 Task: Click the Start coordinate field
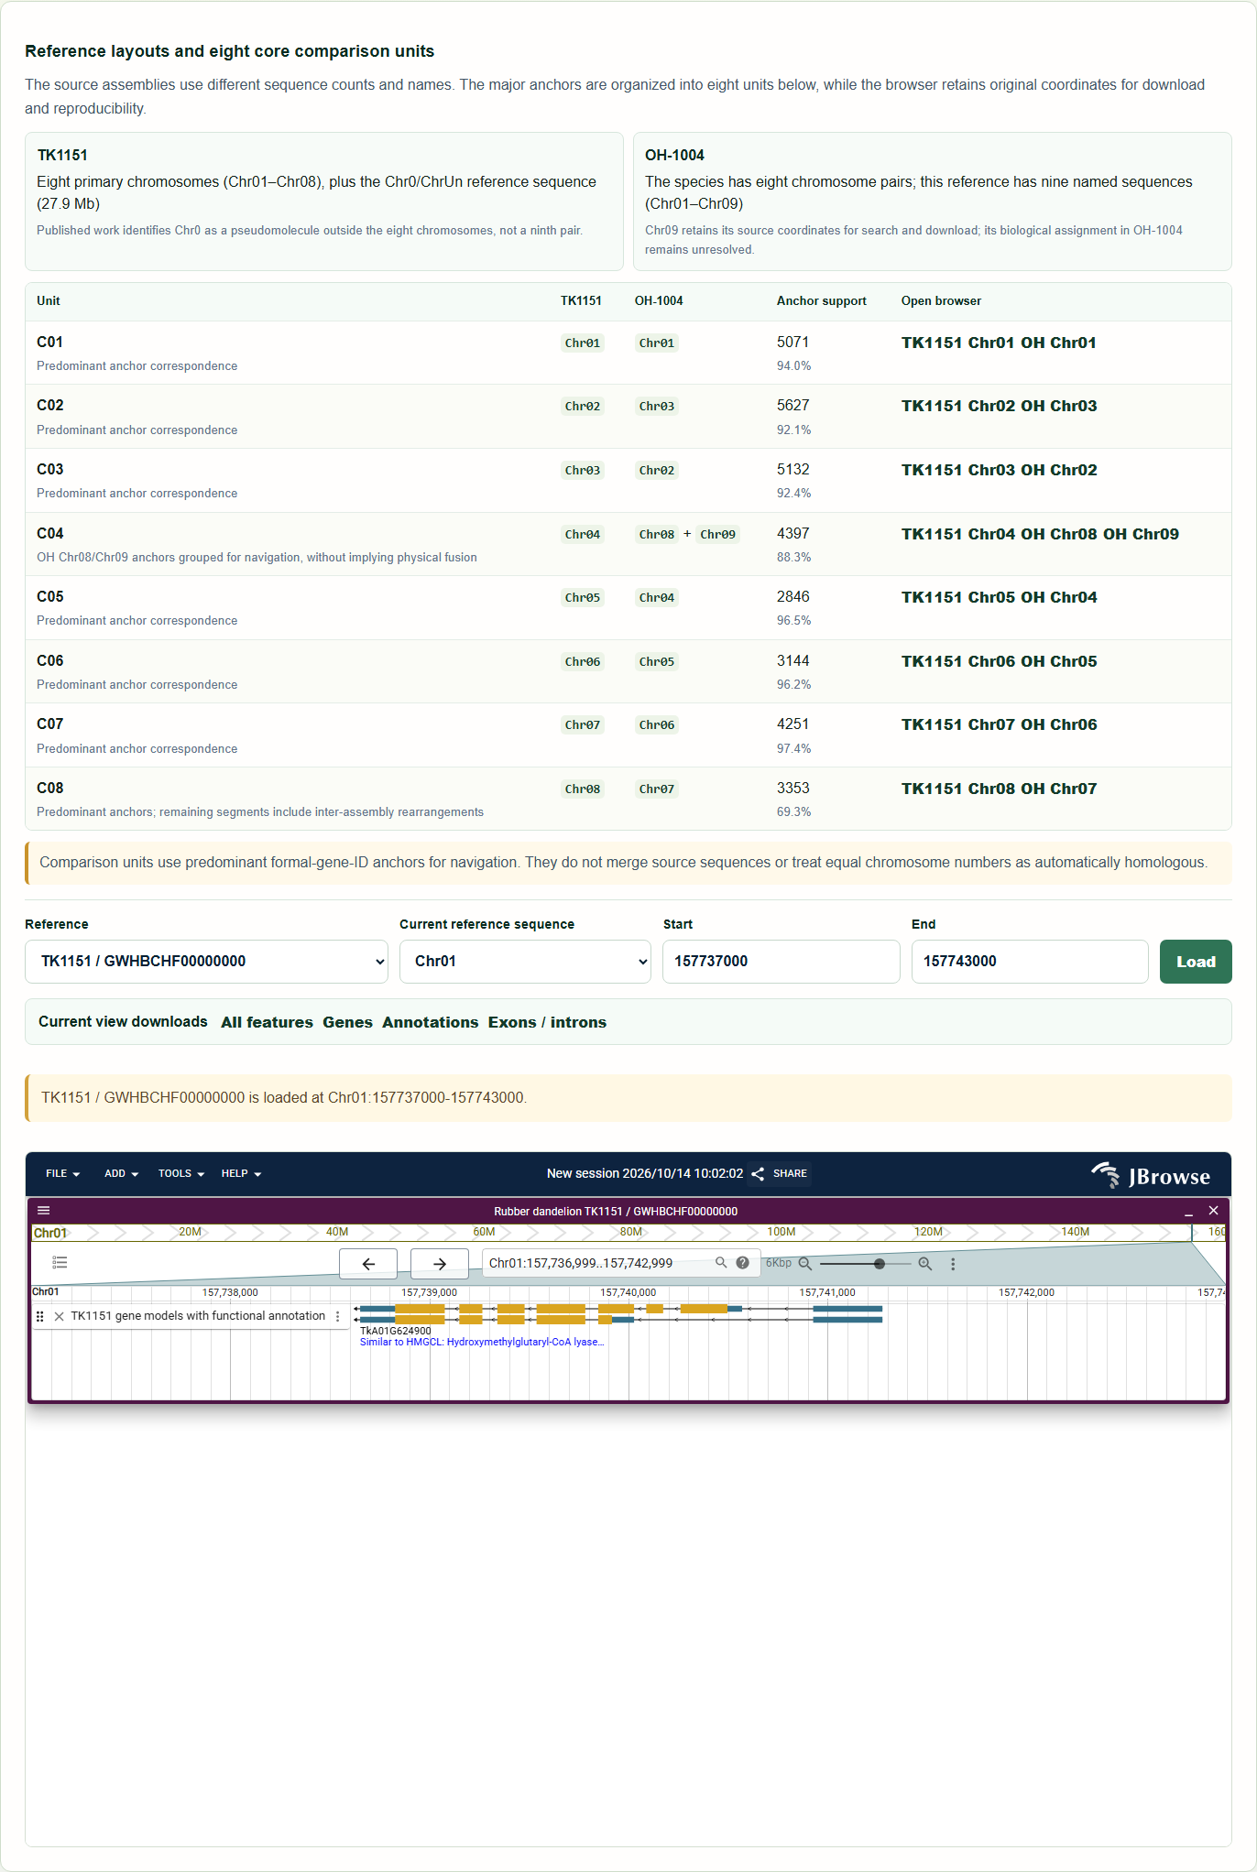(781, 962)
